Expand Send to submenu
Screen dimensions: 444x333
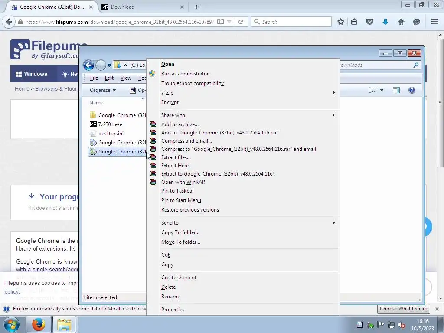[248, 223]
